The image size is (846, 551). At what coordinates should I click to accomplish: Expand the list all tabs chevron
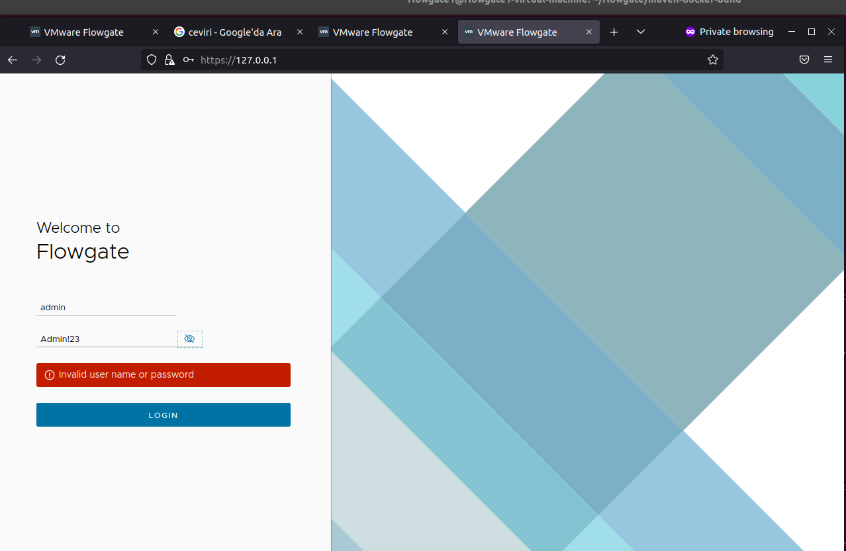pyautogui.click(x=641, y=32)
